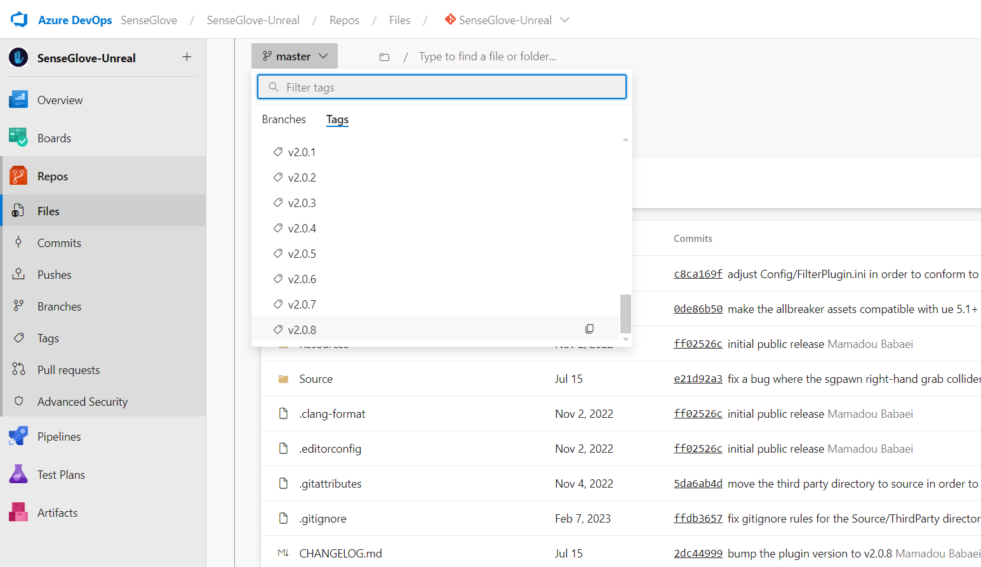Click the Filter tags search field
981x567 pixels.
tap(442, 87)
